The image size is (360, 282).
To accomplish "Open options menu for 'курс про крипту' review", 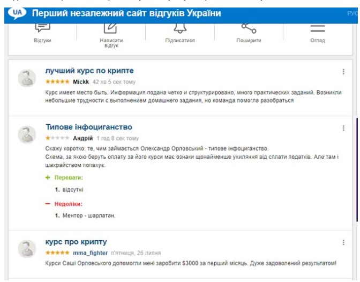I will click(343, 242).
